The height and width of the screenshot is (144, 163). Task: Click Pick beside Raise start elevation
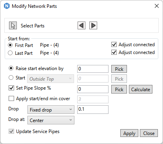point(119,69)
